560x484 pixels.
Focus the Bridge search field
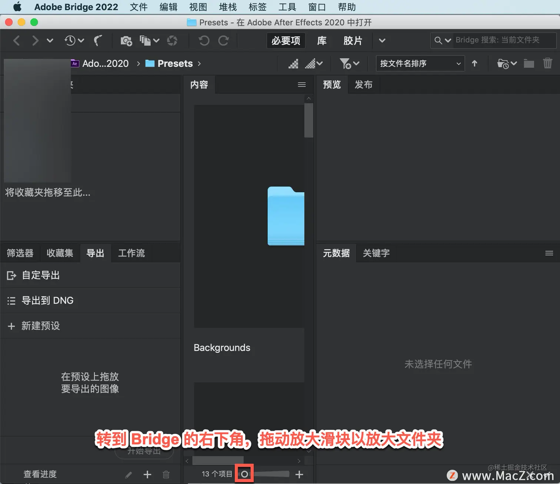(x=504, y=40)
